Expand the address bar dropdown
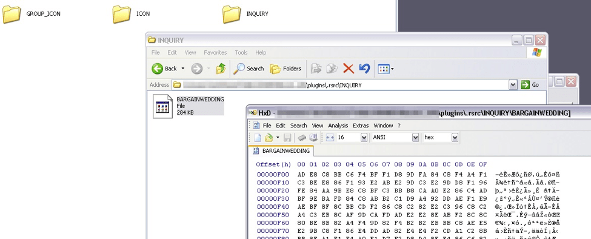This screenshot has width=591, height=239. [513, 85]
